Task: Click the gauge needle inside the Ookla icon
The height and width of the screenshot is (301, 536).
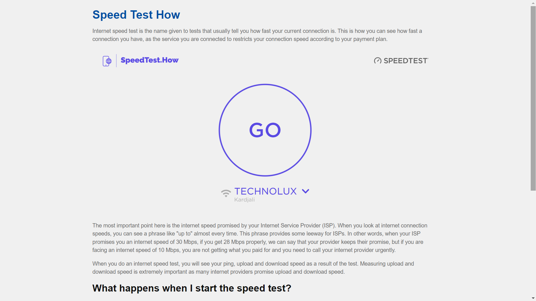Action: click(x=378, y=60)
